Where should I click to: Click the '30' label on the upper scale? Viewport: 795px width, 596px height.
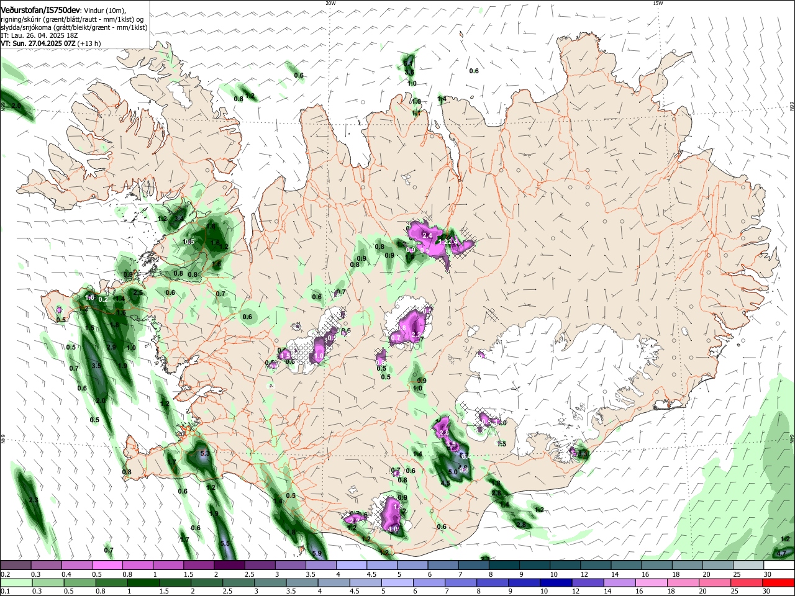(768, 574)
